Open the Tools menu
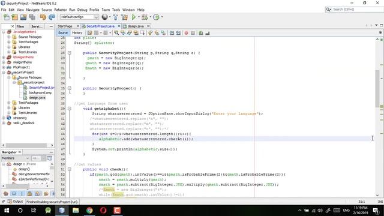 (116, 10)
